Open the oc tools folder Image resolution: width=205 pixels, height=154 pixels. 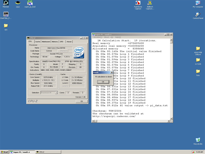coord(198,60)
